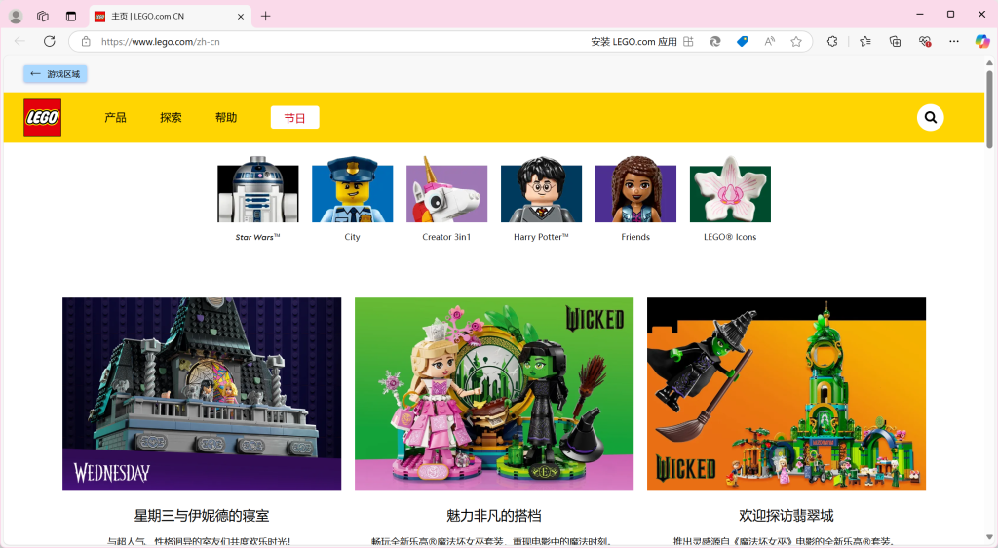Screen dimensions: 998x548
Task: Open the workspaces icon in title bar
Action: 43,16
